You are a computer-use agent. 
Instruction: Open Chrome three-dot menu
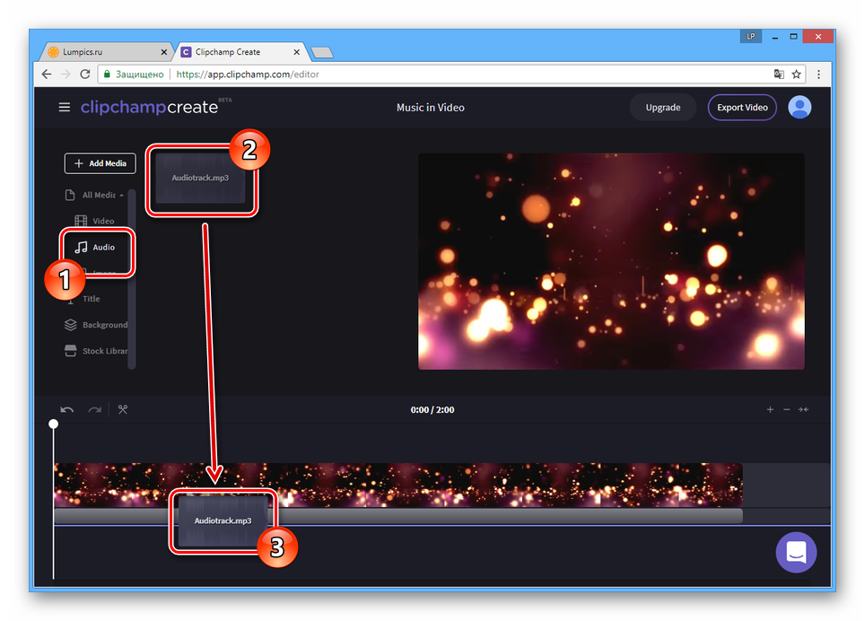[818, 74]
